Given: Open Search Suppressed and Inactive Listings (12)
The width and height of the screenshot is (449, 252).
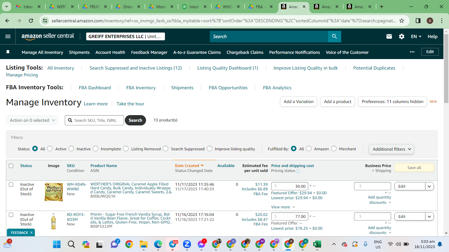Looking at the screenshot, I should (135, 68).
